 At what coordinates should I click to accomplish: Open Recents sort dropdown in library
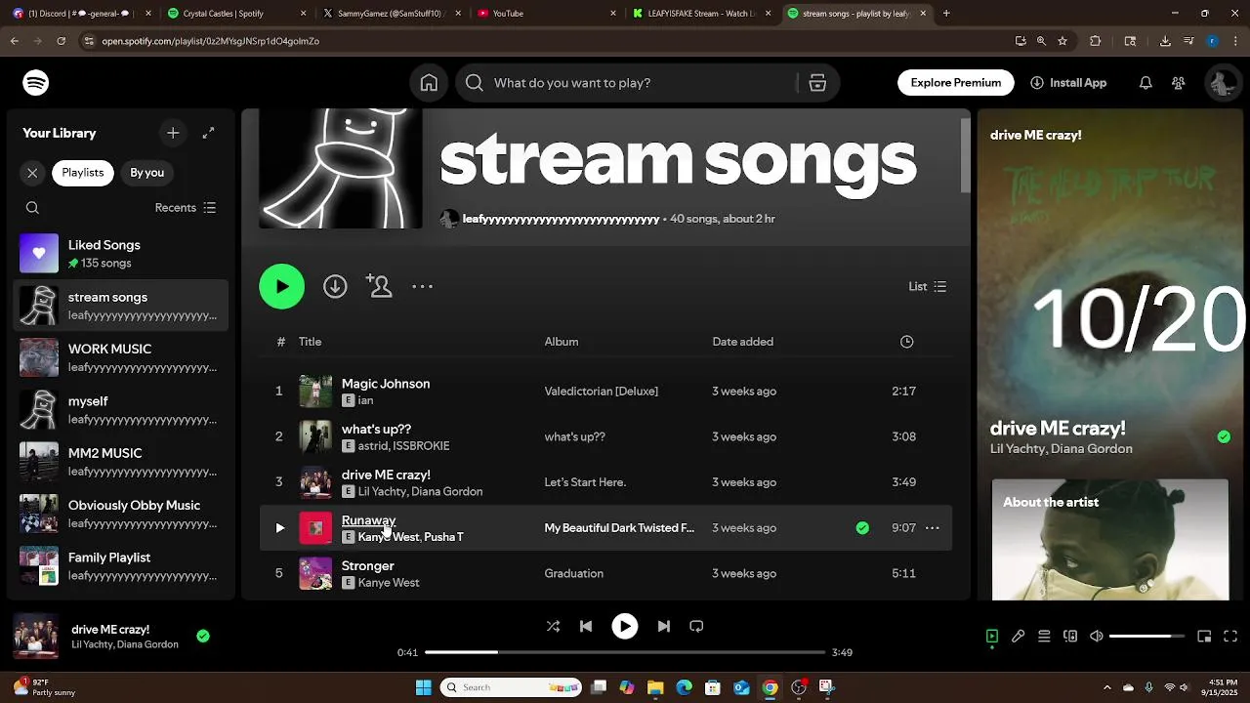186,208
